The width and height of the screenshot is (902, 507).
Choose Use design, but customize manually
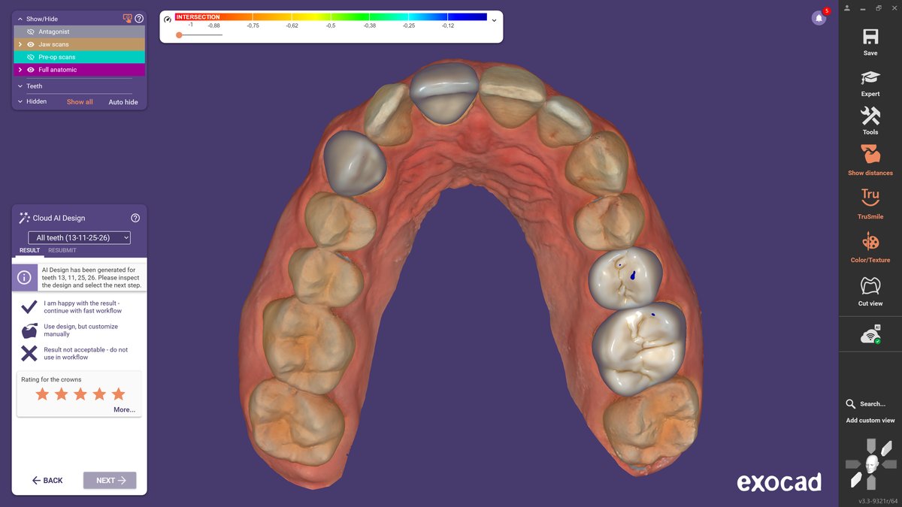click(x=29, y=330)
